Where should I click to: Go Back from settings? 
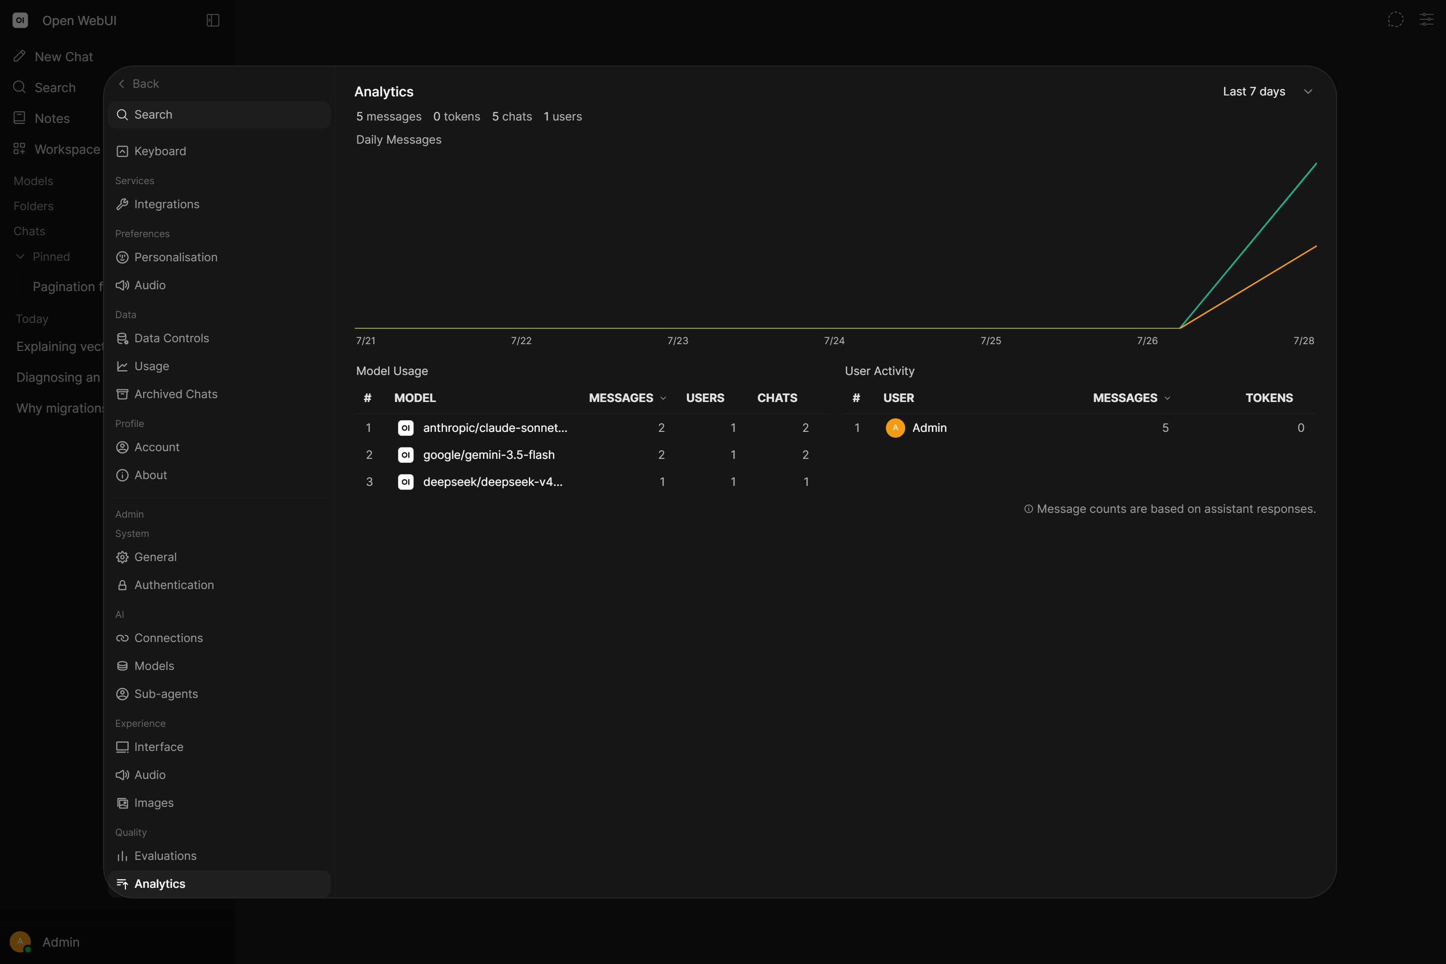[x=139, y=83]
